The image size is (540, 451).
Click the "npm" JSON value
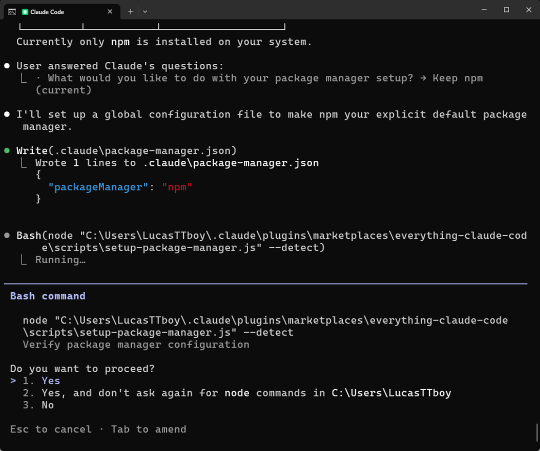pyautogui.click(x=177, y=187)
